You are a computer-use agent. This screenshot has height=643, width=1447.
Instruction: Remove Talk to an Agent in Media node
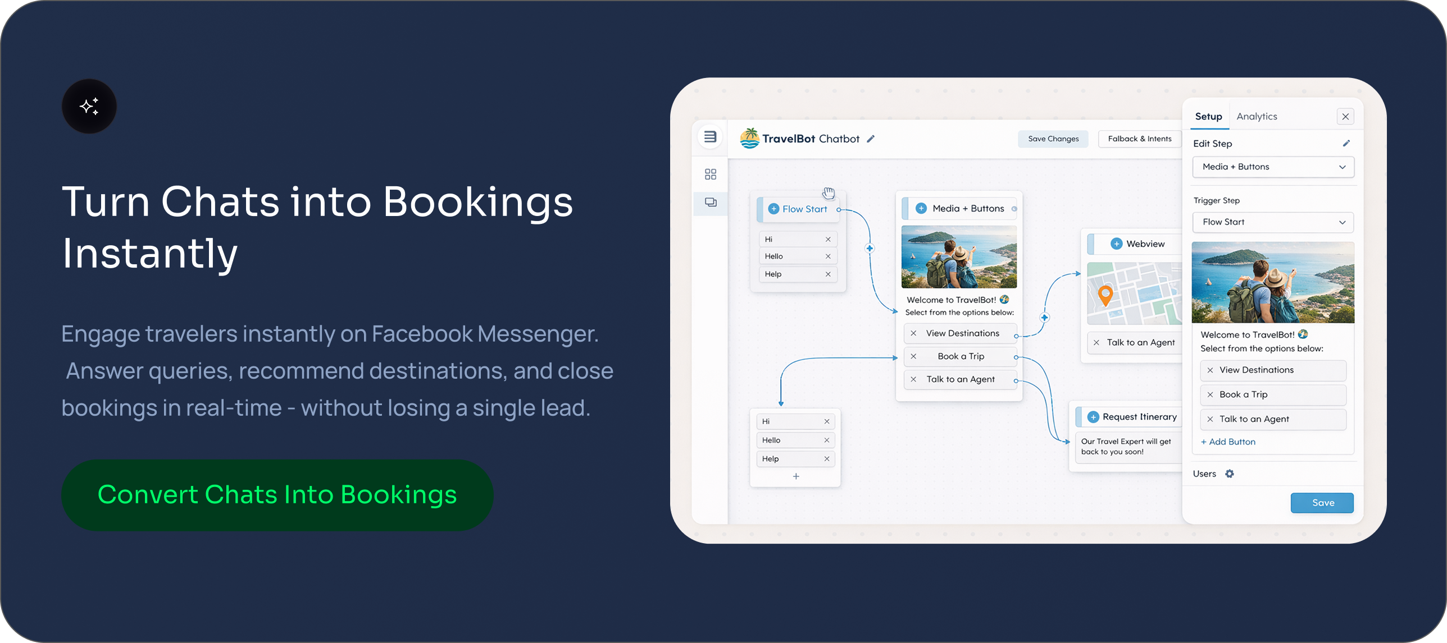point(913,379)
